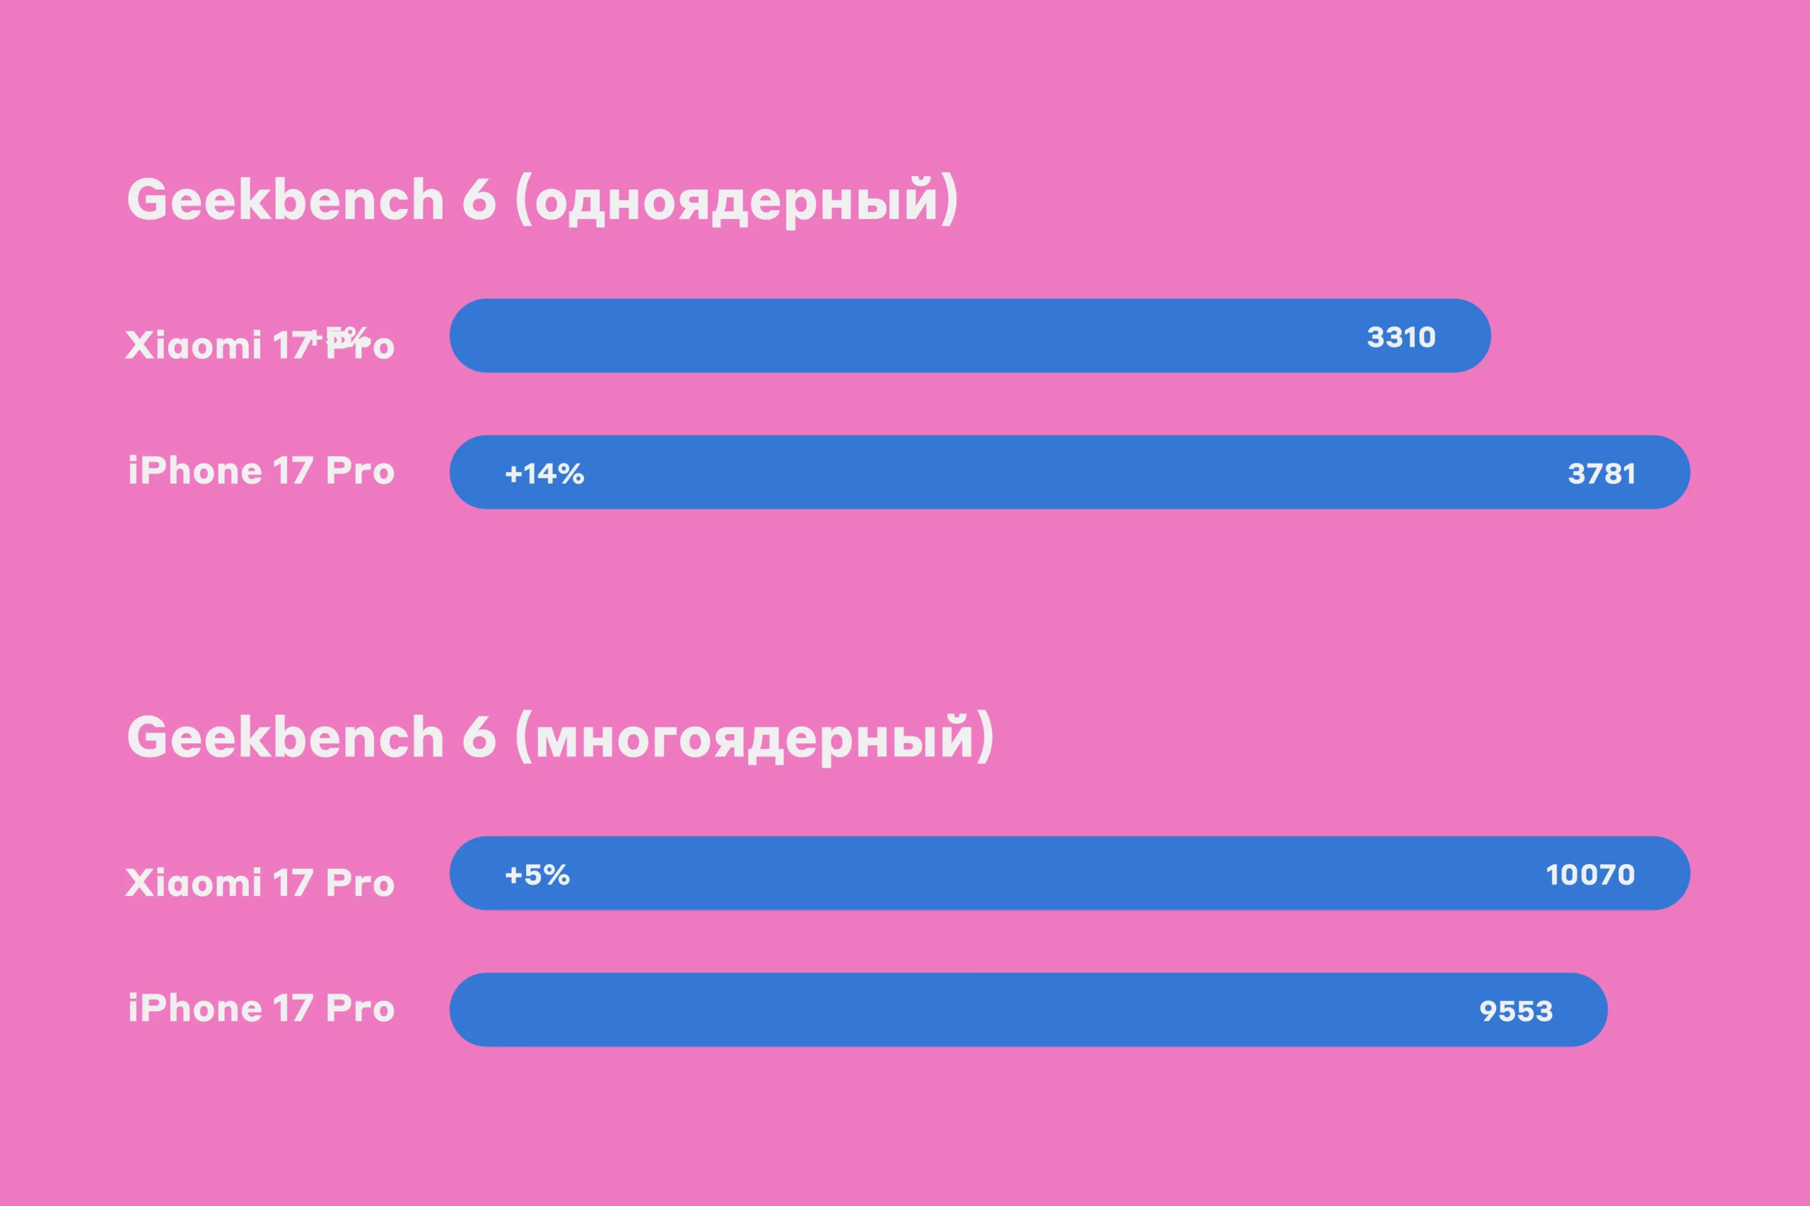The width and height of the screenshot is (1810, 1206).
Task: Click the middle of the multi-core iPhone blue bar
Action: [1028, 1010]
